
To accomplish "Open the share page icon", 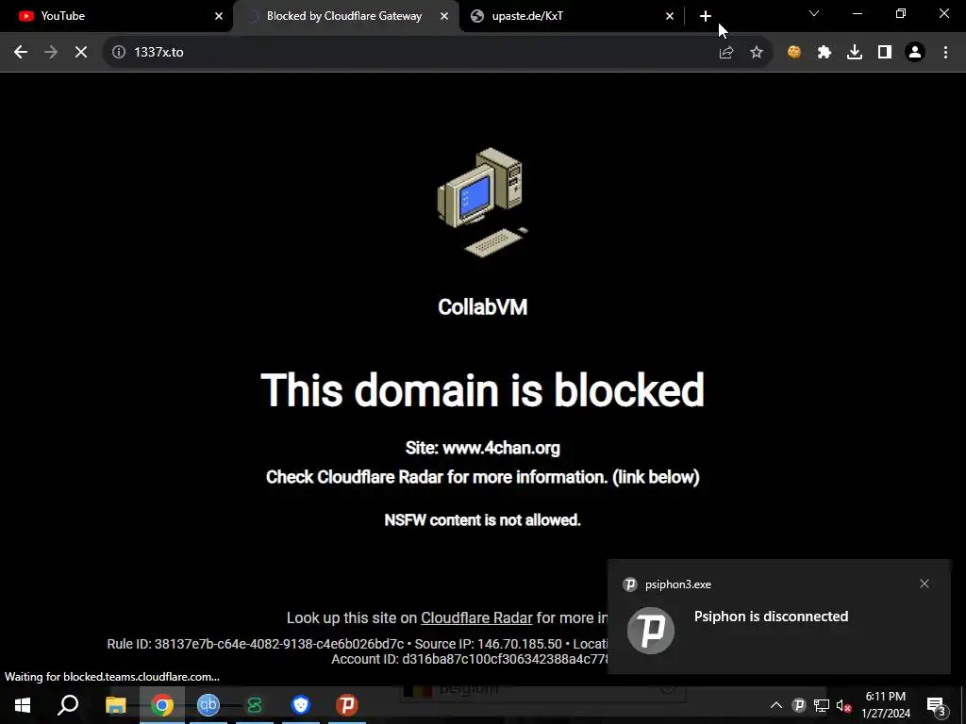I will click(726, 53).
